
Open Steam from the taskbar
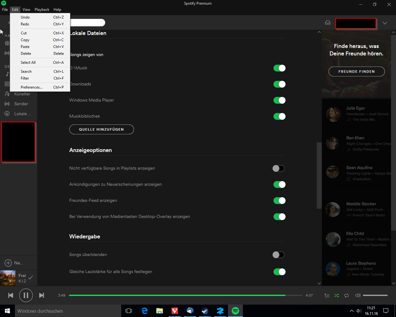tap(205, 311)
